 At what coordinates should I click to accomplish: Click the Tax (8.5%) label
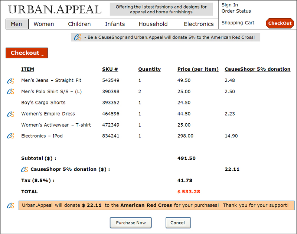point(38,181)
